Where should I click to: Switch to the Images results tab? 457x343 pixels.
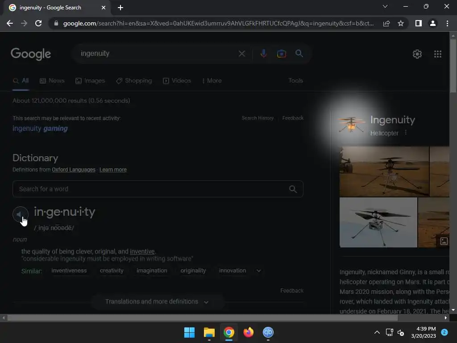coord(90,80)
